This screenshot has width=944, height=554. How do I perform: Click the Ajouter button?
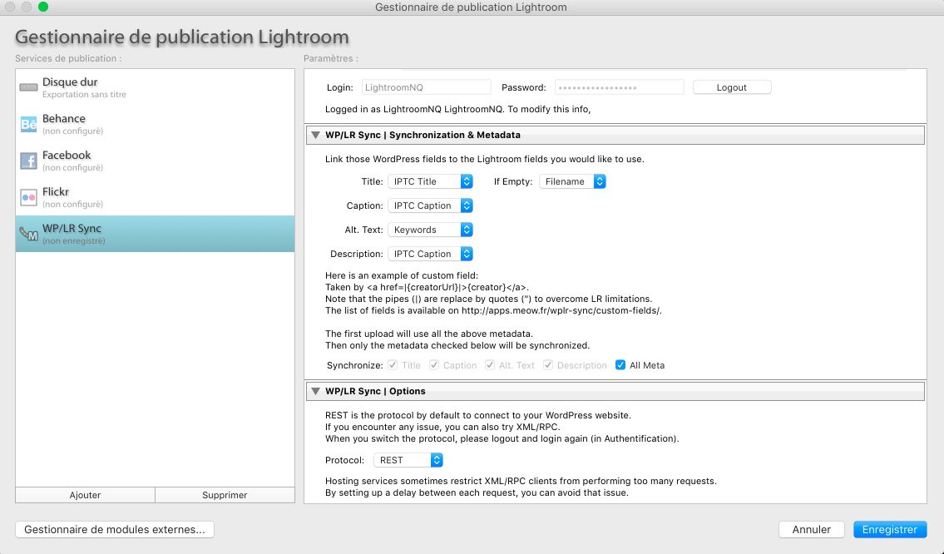coord(85,495)
